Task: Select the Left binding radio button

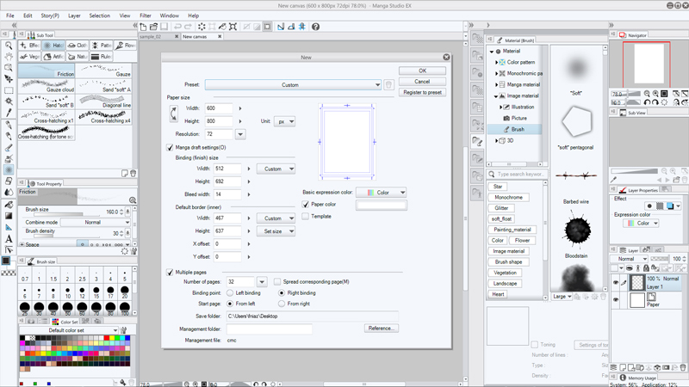Action: (230, 293)
